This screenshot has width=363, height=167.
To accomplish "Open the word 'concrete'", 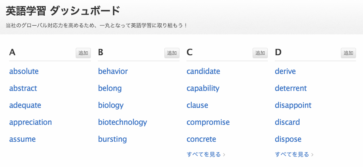I will click(201, 140).
